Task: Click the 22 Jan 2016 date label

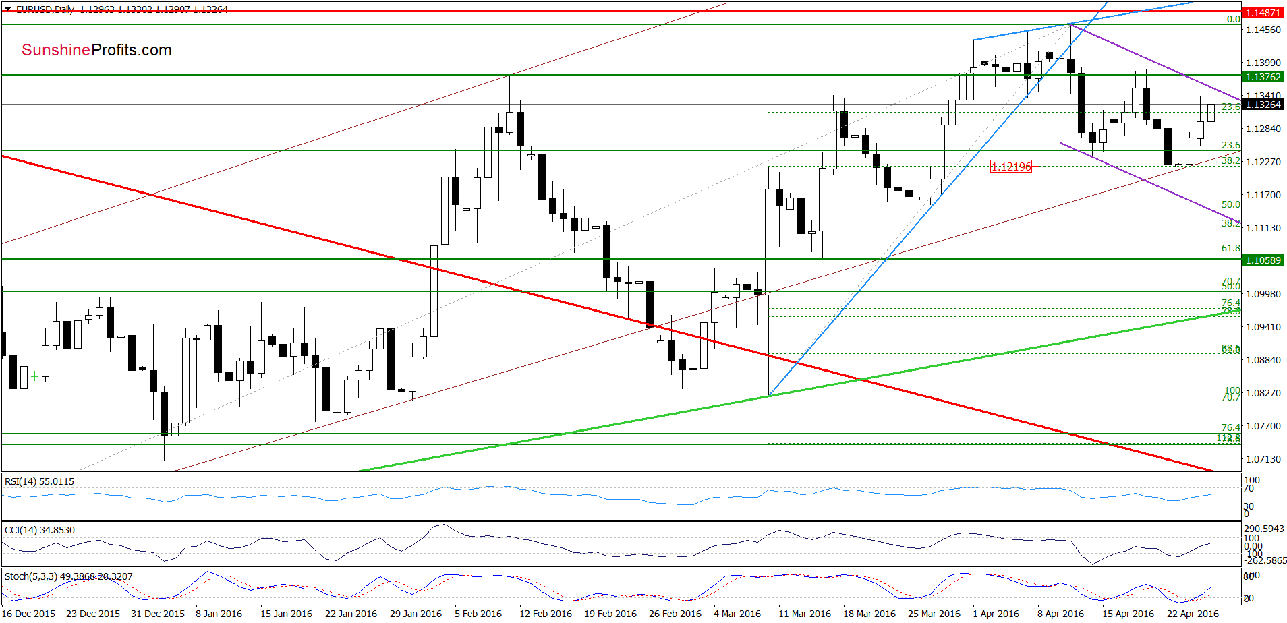Action: coord(351,614)
